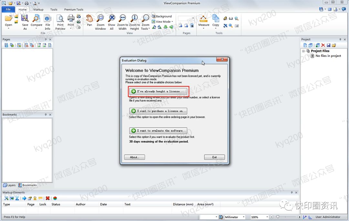Click the quick access open folder icon
Viewport: 349px width, 221px height.
coord(10,3)
